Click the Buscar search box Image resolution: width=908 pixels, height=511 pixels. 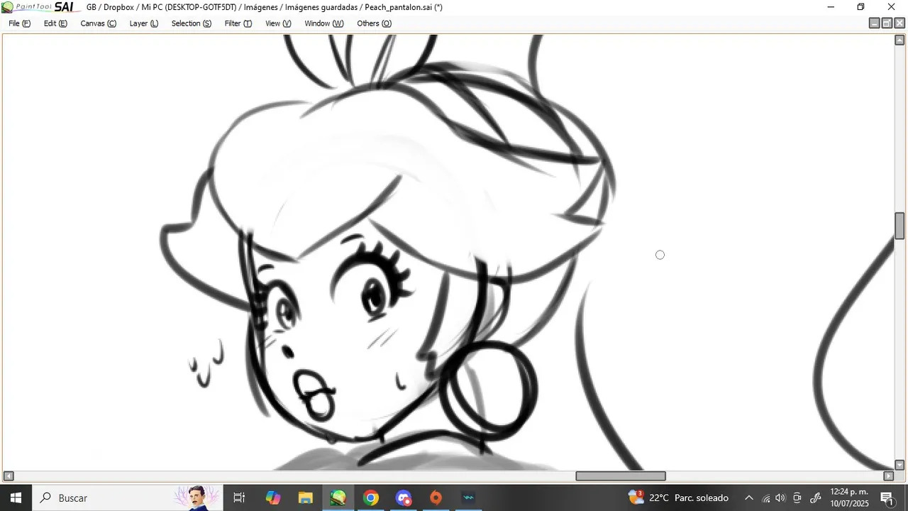click(128, 498)
